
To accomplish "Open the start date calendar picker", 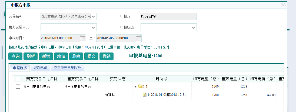I will pos(83,38).
